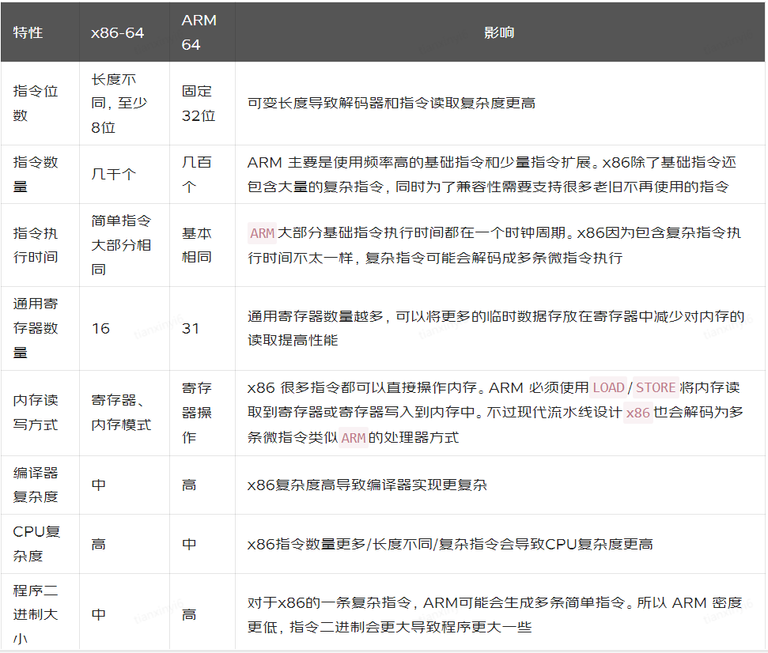
Task: Click the highlighted 'STORE' code tag
Action: point(656,387)
